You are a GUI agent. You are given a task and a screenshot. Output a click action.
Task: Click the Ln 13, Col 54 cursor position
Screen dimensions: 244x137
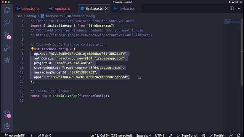(111, 135)
